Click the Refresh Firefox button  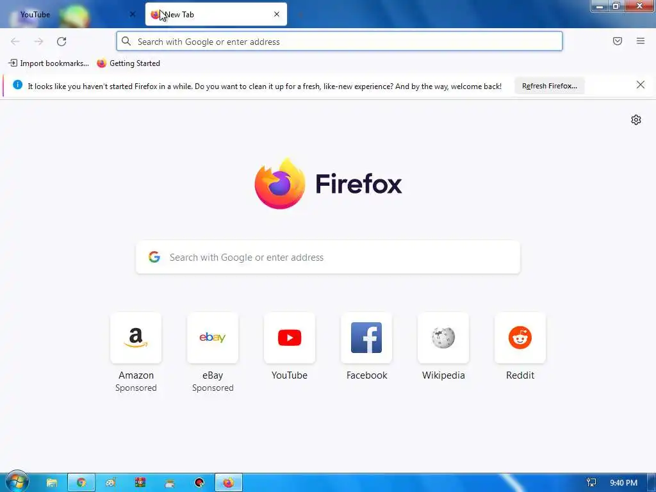coord(549,86)
